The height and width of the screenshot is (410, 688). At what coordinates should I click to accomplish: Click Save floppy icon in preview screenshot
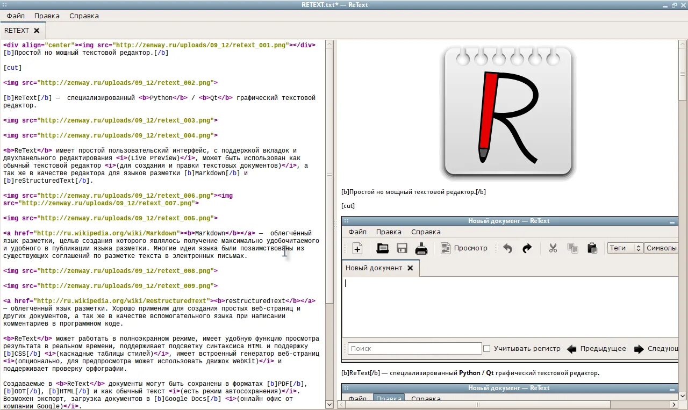click(x=402, y=248)
